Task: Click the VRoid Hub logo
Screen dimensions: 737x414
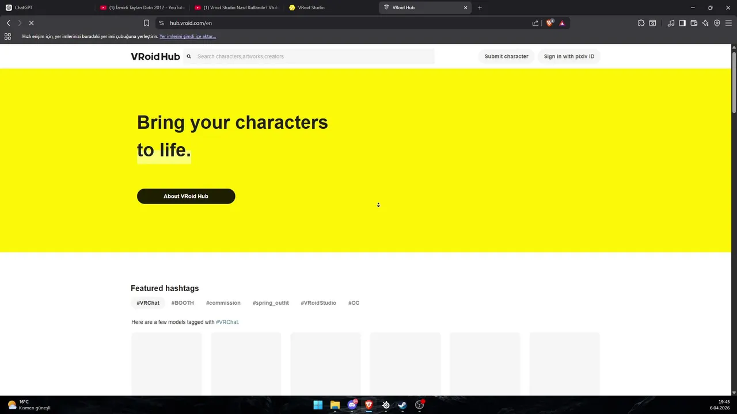Action: click(x=155, y=56)
